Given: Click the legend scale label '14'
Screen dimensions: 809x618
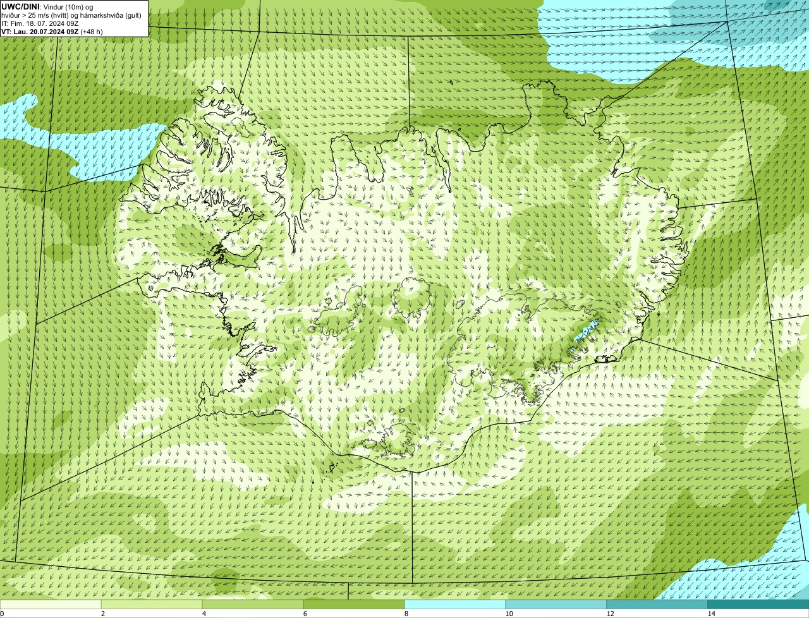Looking at the screenshot, I should pos(711,614).
